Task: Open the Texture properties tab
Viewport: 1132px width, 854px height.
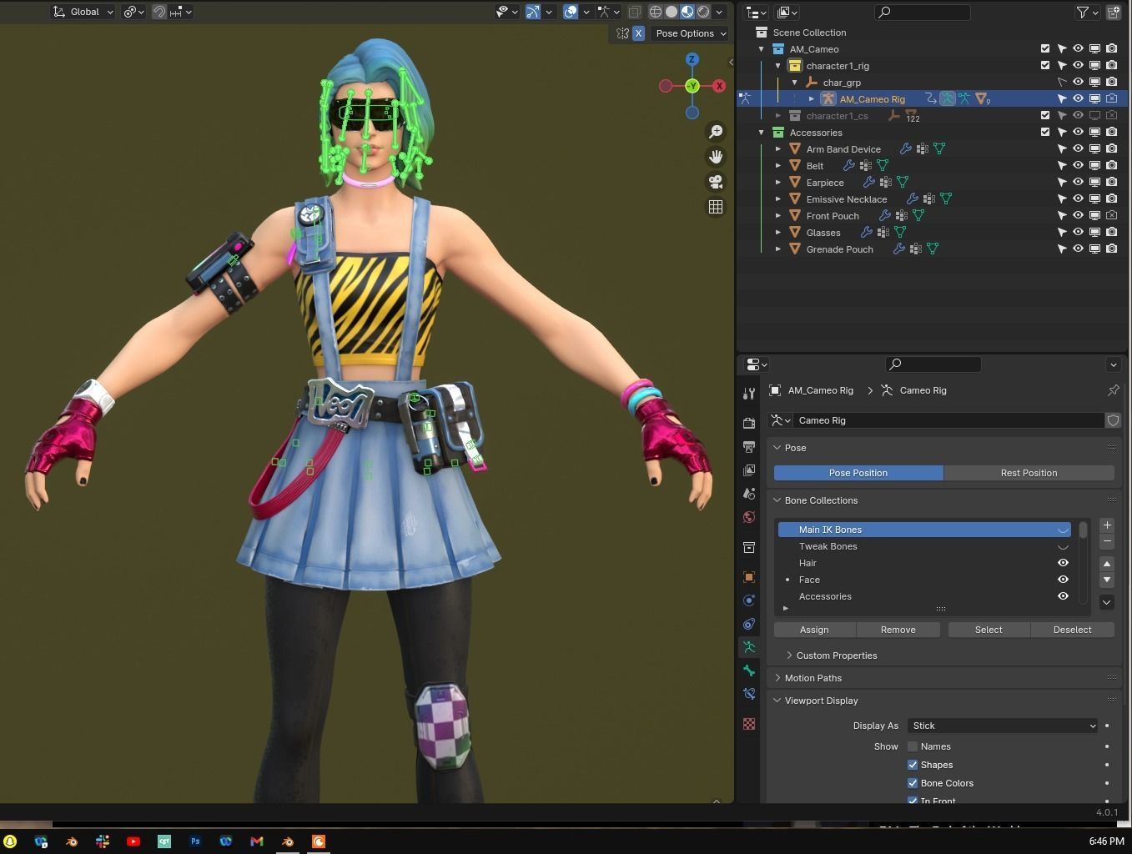Action: coord(749,724)
